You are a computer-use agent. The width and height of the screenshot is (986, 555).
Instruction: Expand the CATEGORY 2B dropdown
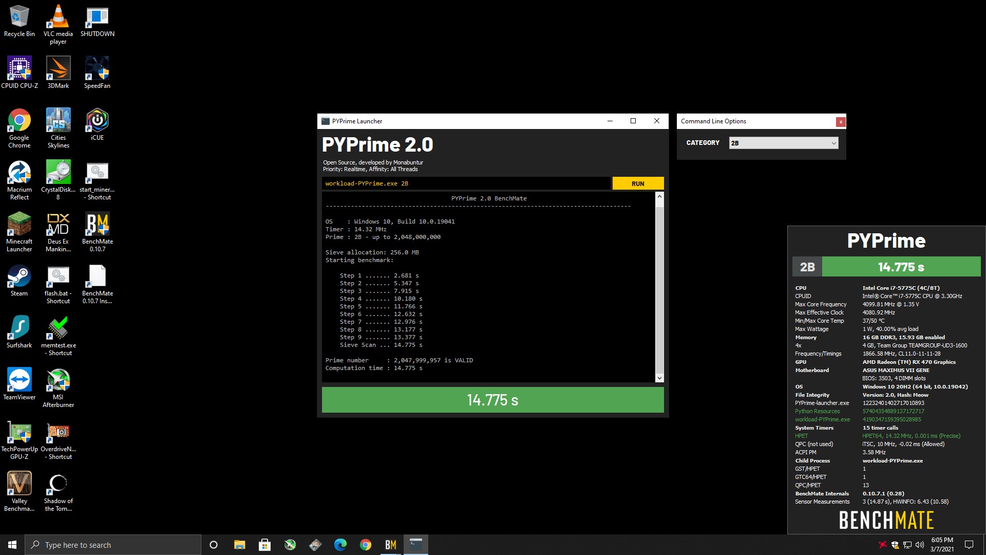784,143
